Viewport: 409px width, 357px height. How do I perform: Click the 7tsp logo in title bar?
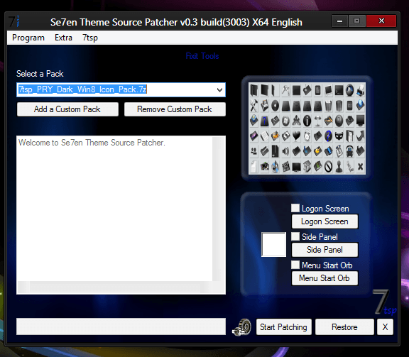(x=14, y=21)
